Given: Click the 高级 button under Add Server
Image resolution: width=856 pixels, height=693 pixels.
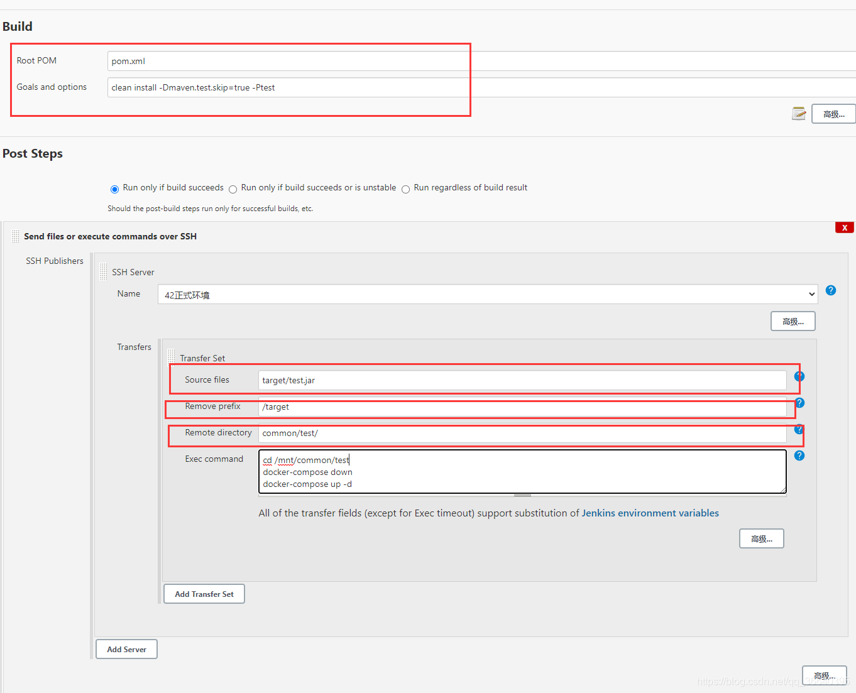Looking at the screenshot, I should click(x=825, y=675).
